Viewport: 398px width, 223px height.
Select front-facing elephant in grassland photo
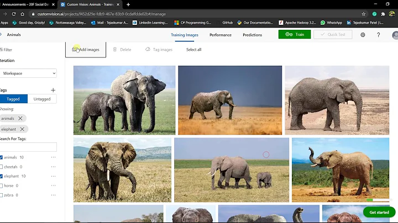pos(122,170)
